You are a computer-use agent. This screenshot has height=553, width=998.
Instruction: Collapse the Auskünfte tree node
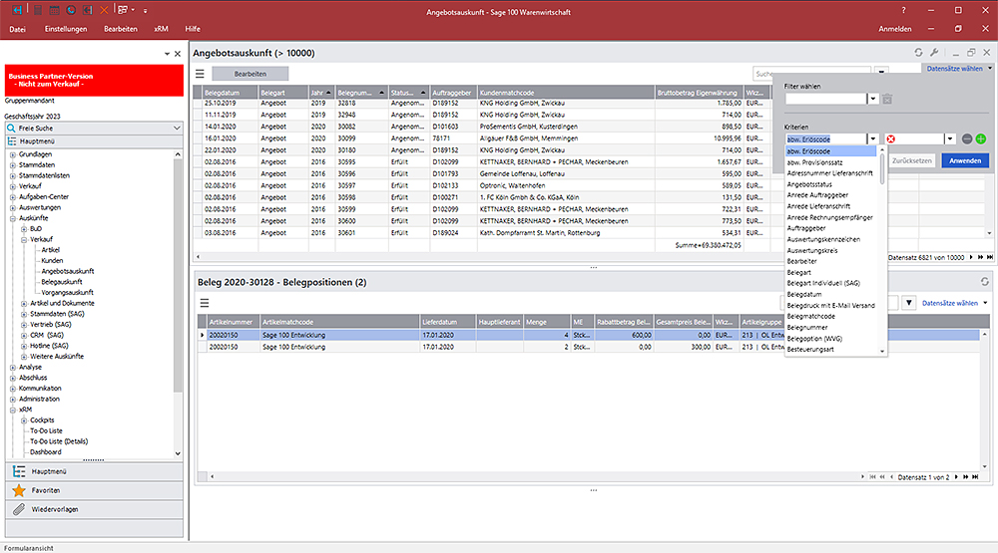pos(13,218)
